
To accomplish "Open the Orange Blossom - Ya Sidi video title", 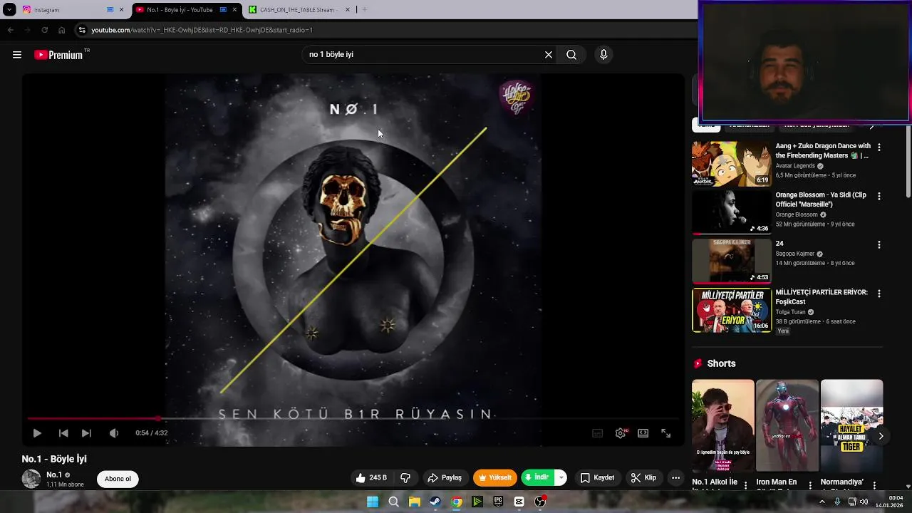I will (821, 199).
